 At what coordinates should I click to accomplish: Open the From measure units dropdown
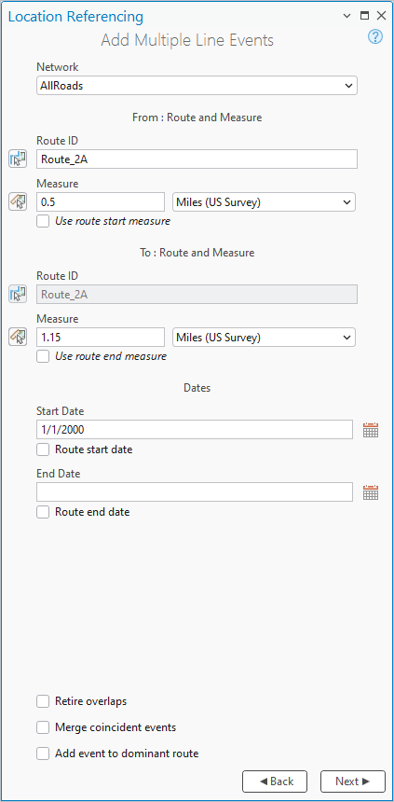tap(265, 202)
